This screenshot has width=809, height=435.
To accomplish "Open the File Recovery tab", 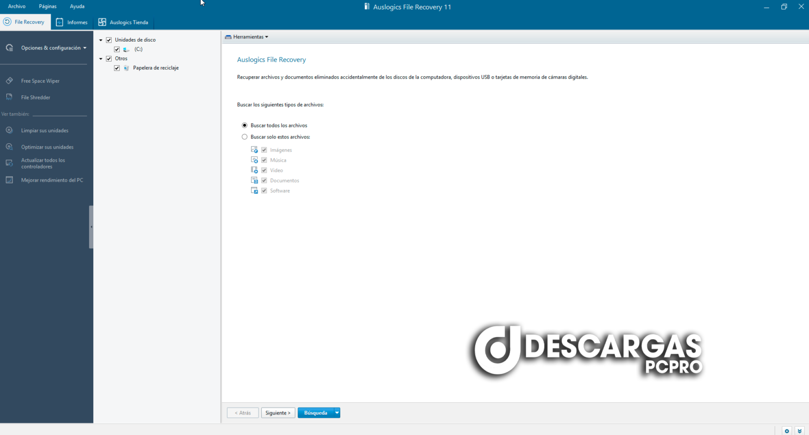I will (x=25, y=22).
